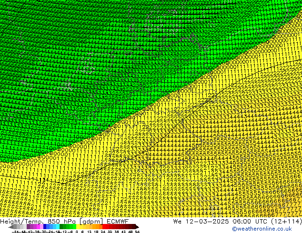Click the dark purple swatch above the -42 label

(28, 227)
